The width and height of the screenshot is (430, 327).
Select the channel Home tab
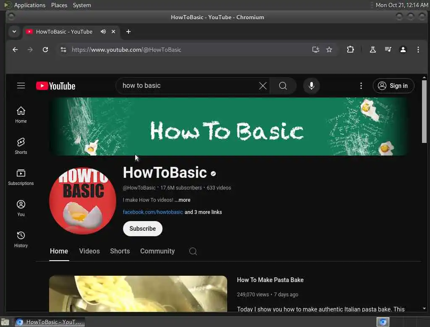tap(59, 251)
